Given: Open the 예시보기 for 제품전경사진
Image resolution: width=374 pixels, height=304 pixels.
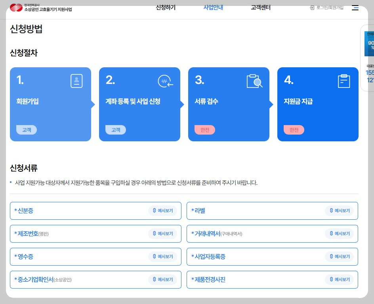Looking at the screenshot, I should pyautogui.click(x=340, y=279).
